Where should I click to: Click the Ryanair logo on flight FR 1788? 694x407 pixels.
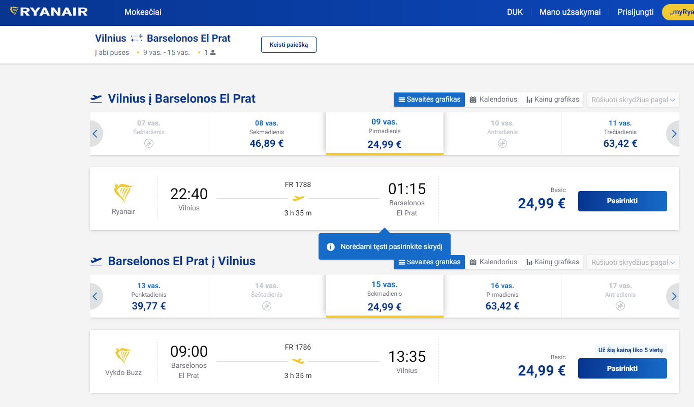click(x=123, y=193)
